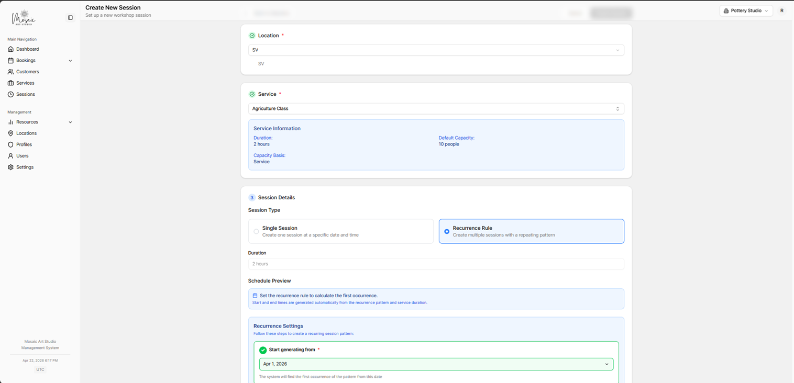
Task: Click the Duration input field
Action: [x=436, y=264]
